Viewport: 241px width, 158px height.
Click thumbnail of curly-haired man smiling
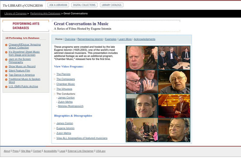(x=174, y=130)
